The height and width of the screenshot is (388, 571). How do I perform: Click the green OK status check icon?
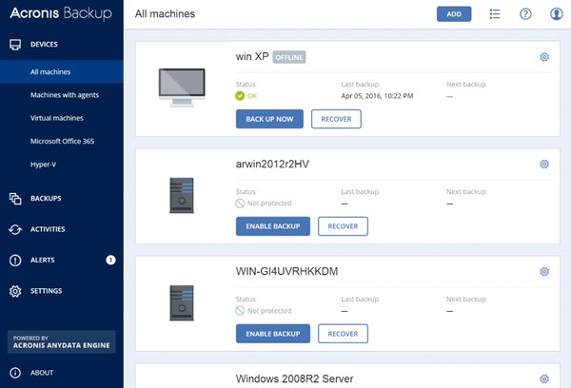coord(240,96)
